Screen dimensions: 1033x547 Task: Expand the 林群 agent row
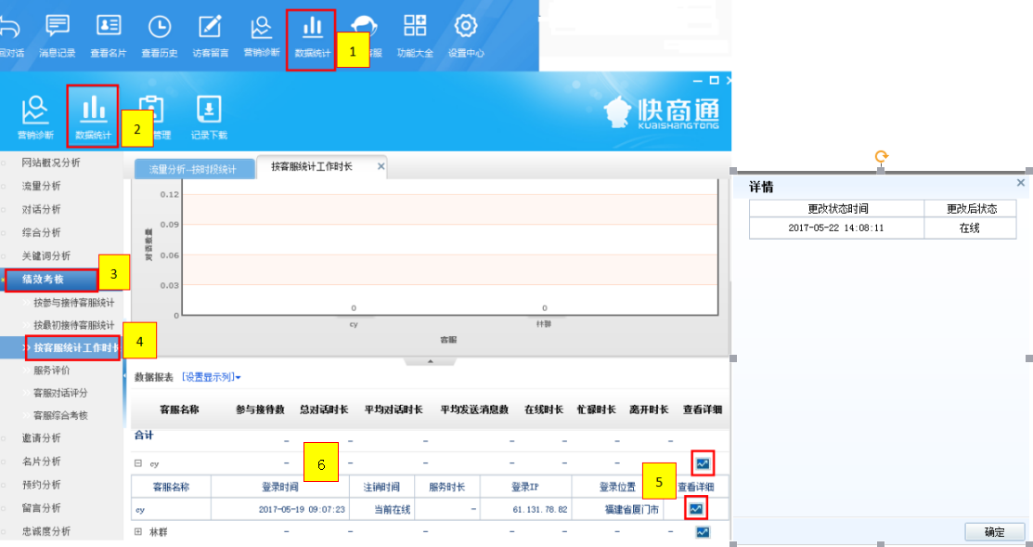(138, 532)
